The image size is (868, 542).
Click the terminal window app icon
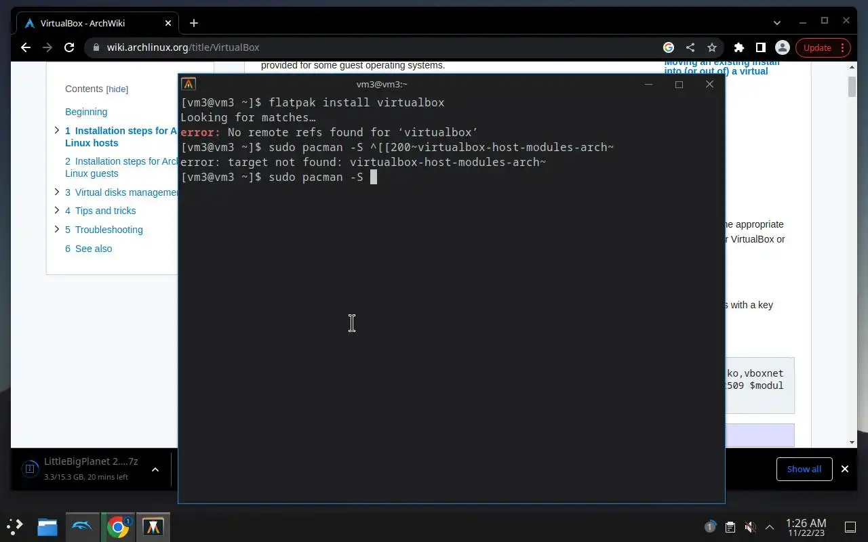tap(189, 84)
